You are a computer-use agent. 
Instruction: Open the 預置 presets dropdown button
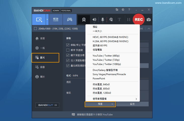click(100, 104)
